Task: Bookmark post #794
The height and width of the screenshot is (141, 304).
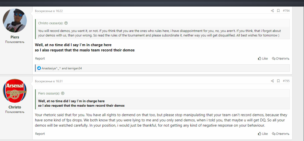Action: 278,11
